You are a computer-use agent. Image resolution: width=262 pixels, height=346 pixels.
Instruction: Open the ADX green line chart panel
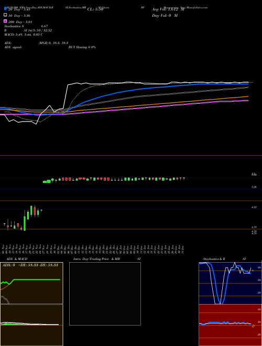point(31,283)
